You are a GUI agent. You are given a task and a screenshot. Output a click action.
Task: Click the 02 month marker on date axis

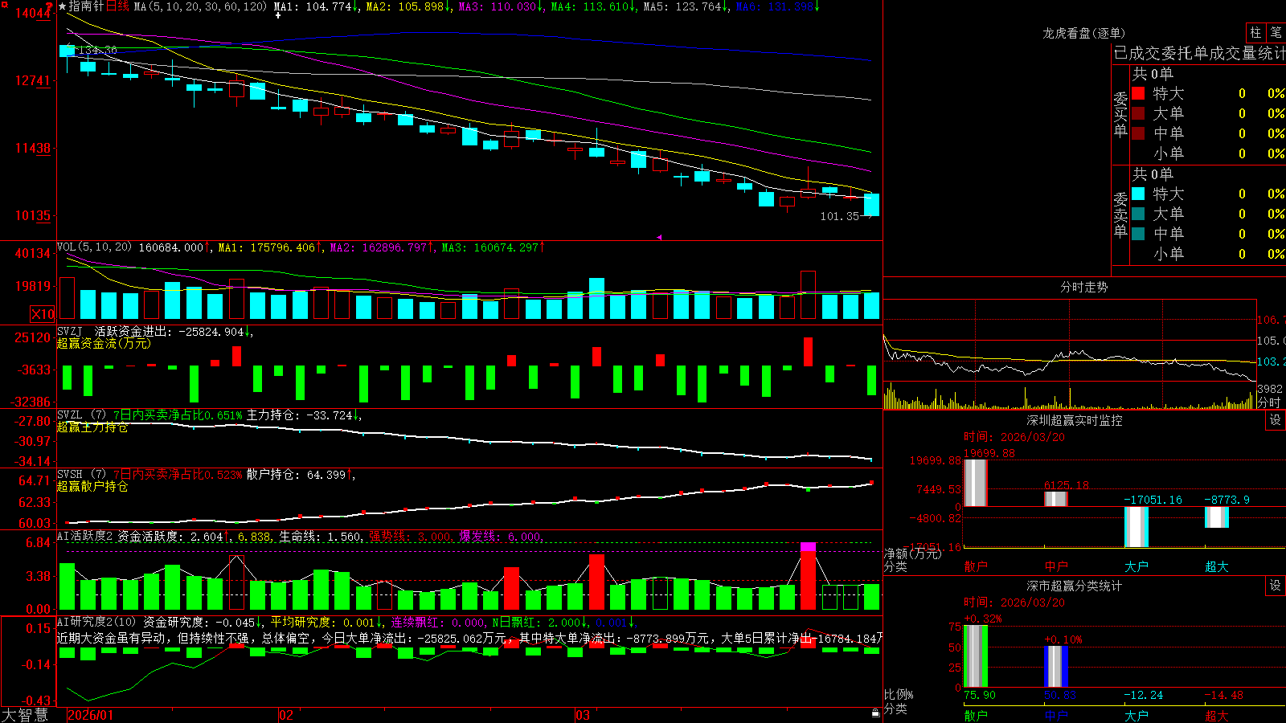click(x=285, y=715)
